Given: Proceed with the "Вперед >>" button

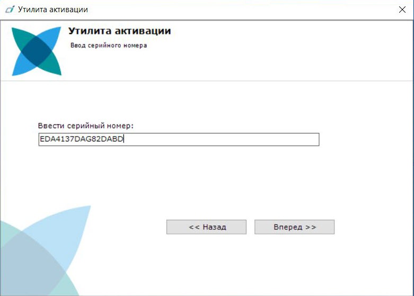Looking at the screenshot, I should pyautogui.click(x=294, y=227).
